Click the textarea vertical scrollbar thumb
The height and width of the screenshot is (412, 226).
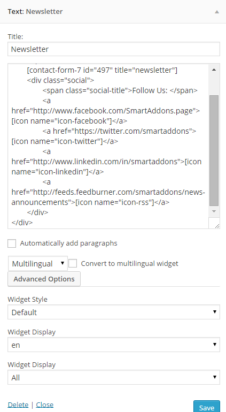(214, 150)
